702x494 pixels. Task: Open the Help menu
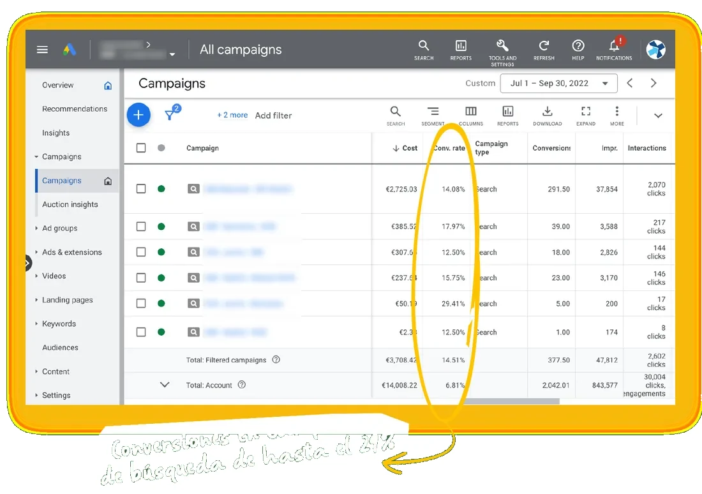coord(578,50)
